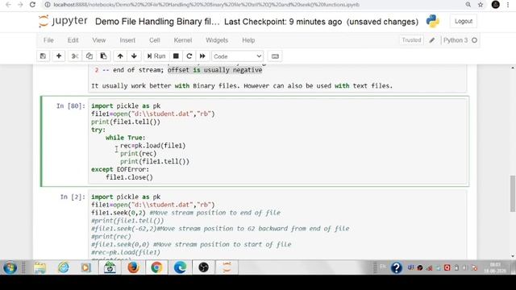The width and height of the screenshot is (516, 290).
Task: Click the Python 3 kernel name
Action: 456,40
